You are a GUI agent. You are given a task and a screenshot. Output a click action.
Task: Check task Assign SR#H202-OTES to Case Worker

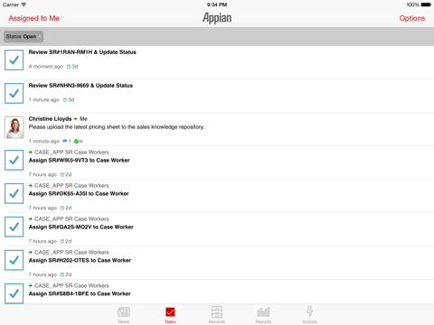click(x=14, y=260)
